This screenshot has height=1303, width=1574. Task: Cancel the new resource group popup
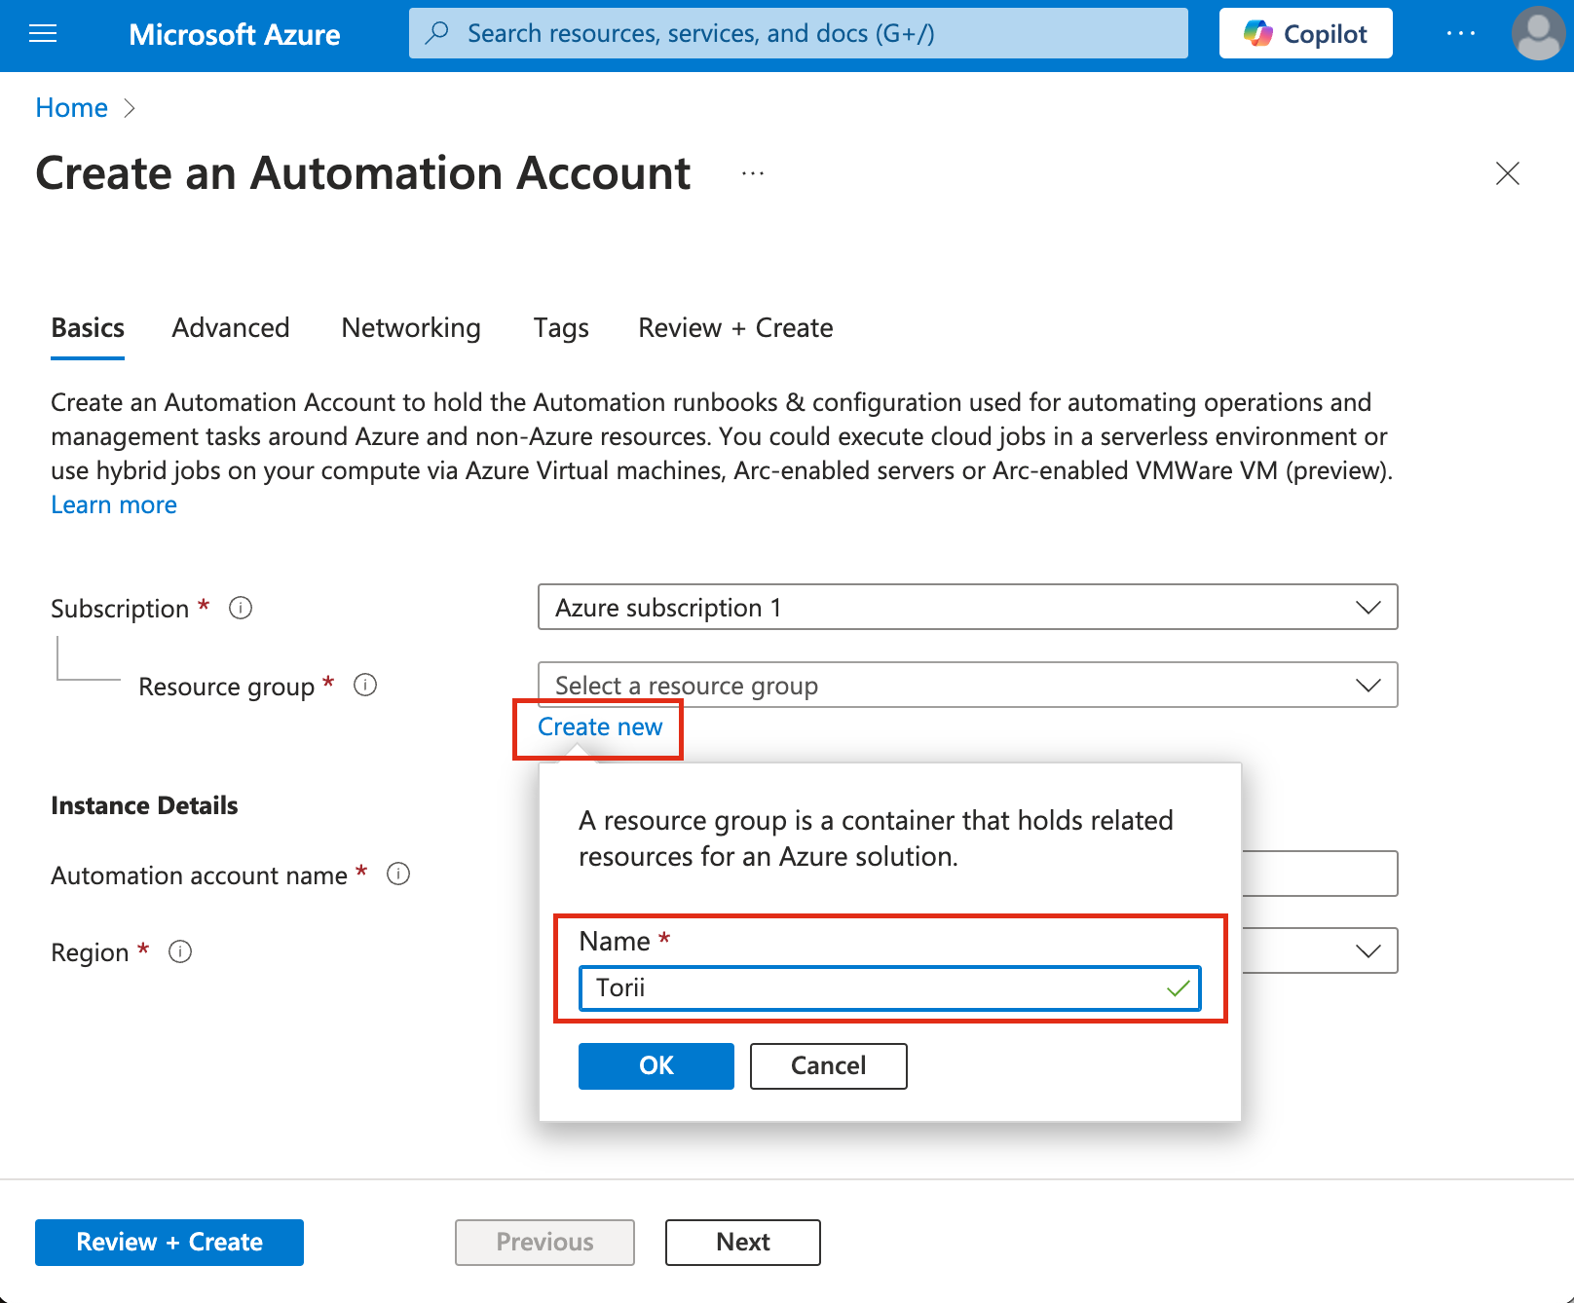coord(828,1066)
